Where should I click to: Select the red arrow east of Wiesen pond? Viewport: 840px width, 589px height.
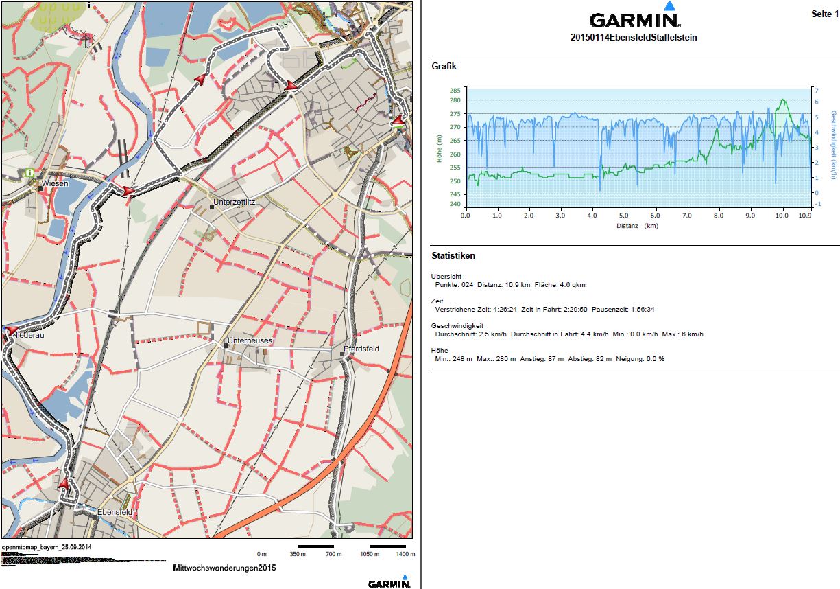point(128,190)
